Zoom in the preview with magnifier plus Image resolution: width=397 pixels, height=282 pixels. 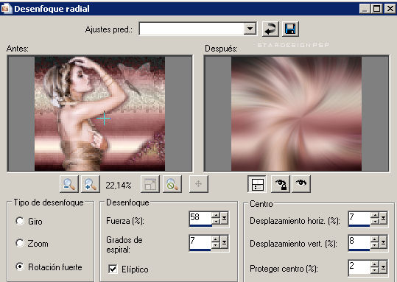tap(91, 184)
